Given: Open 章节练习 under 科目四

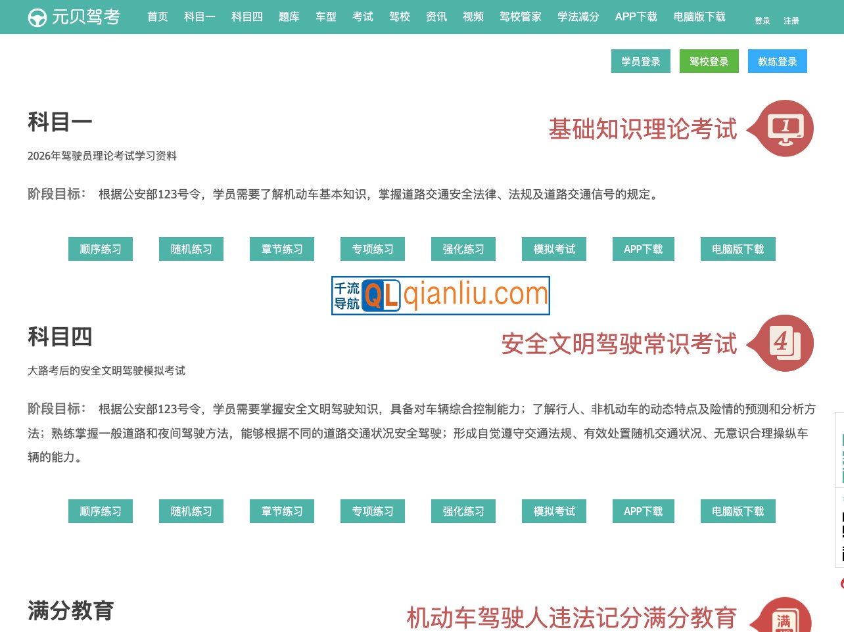Looking at the screenshot, I should pos(282,511).
